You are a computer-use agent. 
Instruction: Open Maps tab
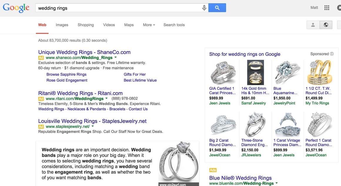(x=129, y=25)
